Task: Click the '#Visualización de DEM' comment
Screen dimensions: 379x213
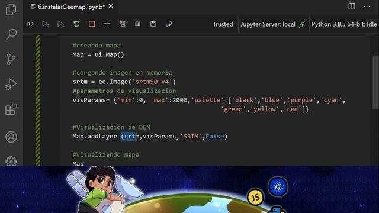Action: point(111,127)
